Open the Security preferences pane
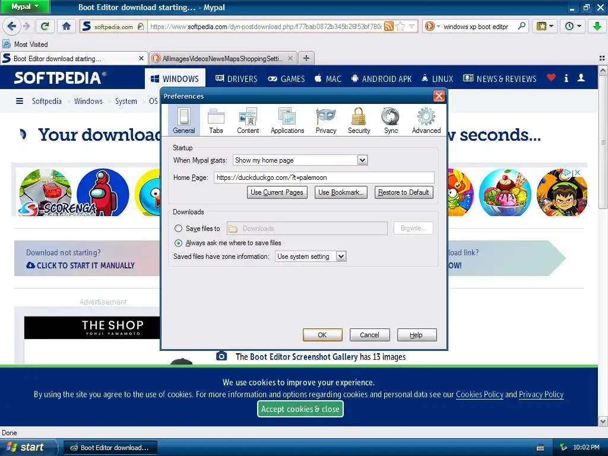608x456 pixels. 359,121
